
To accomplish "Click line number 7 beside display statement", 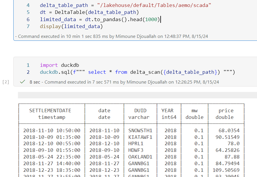I will click(x=28, y=26).
